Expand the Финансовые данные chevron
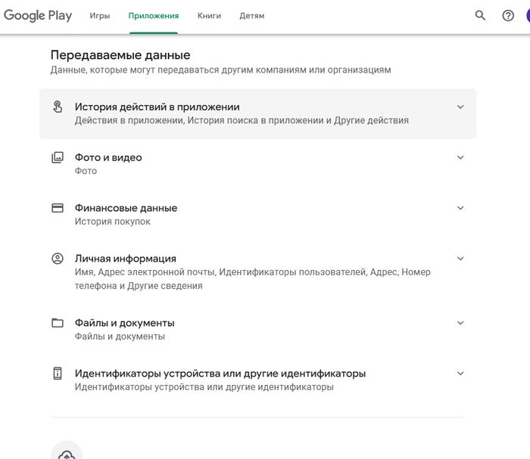 (x=460, y=208)
